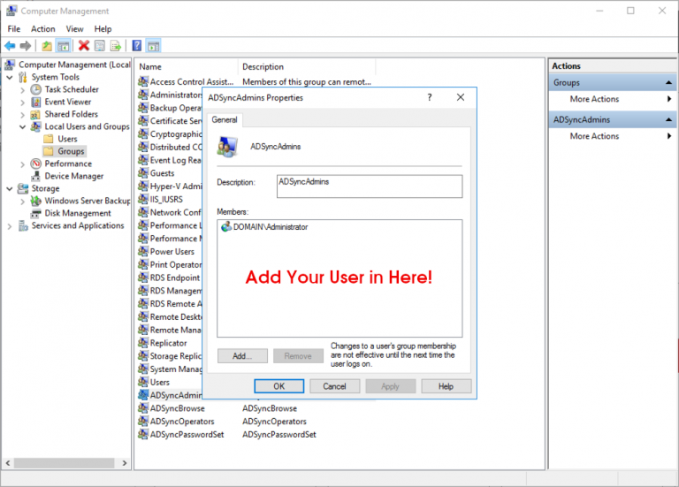The image size is (679, 487).
Task: Click the Add... button
Action: (x=241, y=356)
